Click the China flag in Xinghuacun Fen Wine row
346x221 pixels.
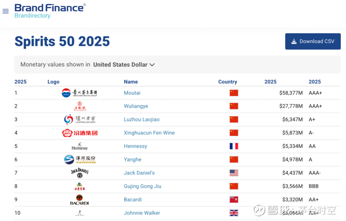pyautogui.click(x=234, y=133)
